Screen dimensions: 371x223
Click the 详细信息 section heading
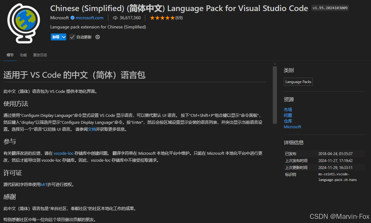[294, 142]
